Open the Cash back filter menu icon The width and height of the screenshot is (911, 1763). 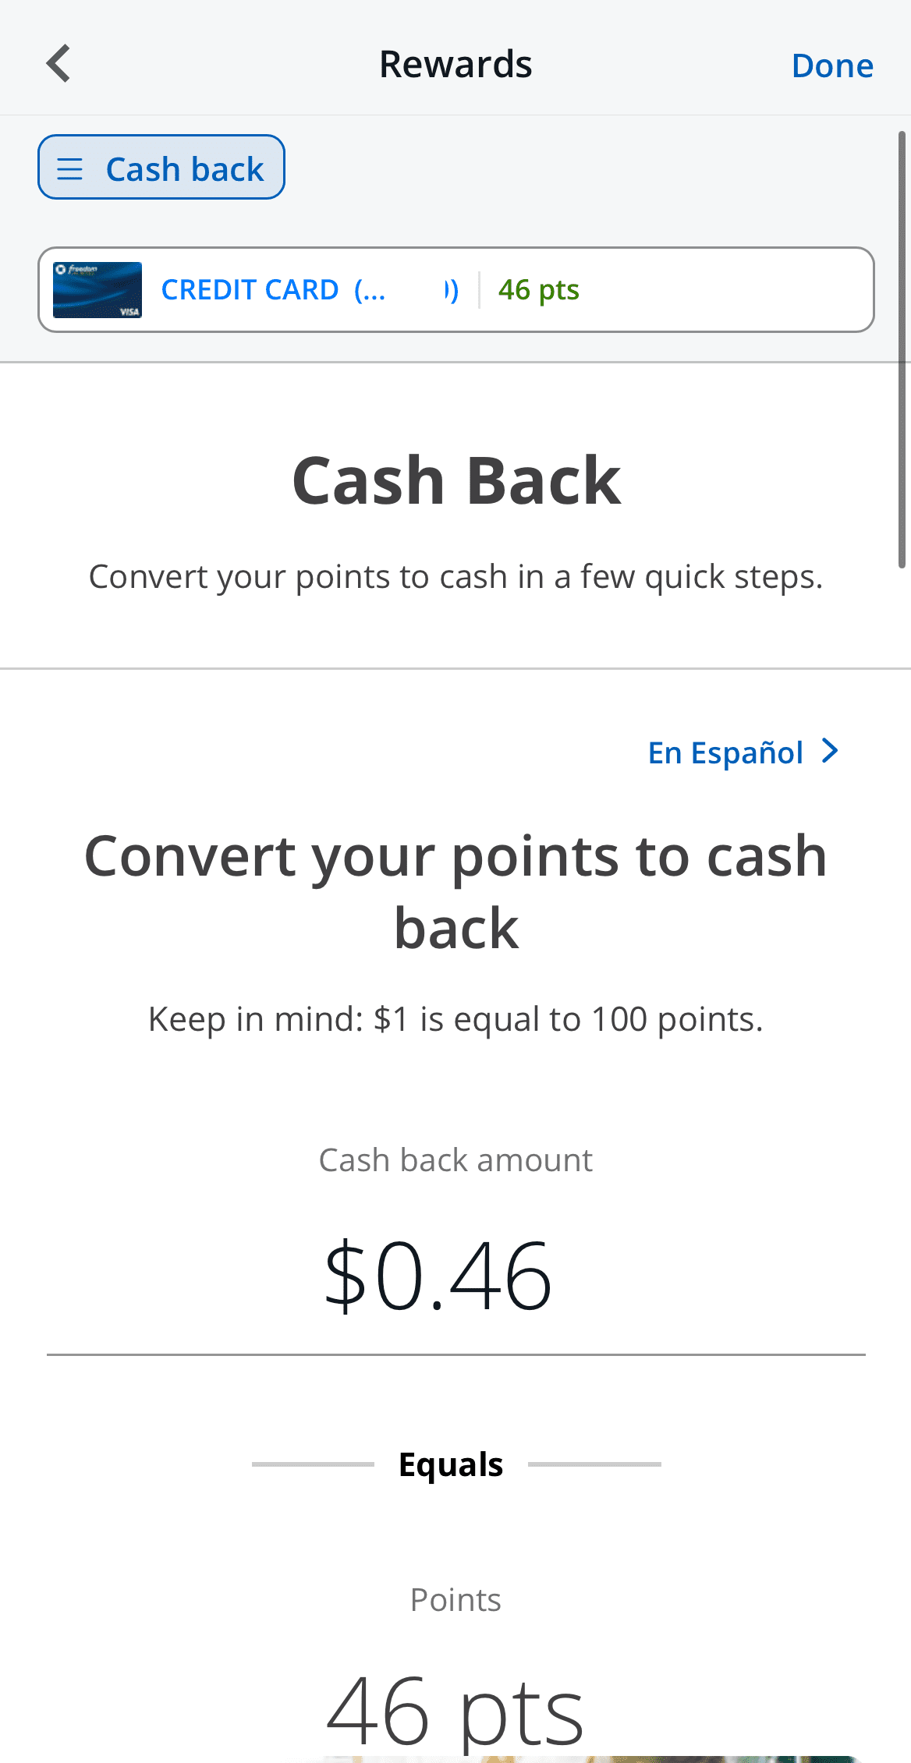tap(70, 167)
